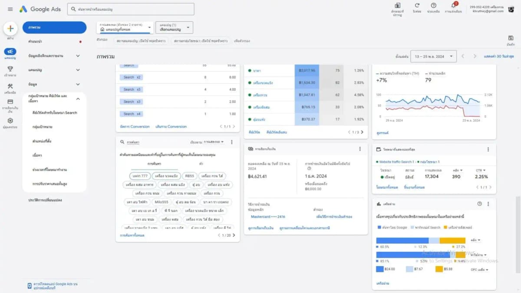The width and height of the screenshot is (521, 293).
Task: Click the ค้นหาหน้าหรือแคมเปญ search field
Action: tap(130, 9)
